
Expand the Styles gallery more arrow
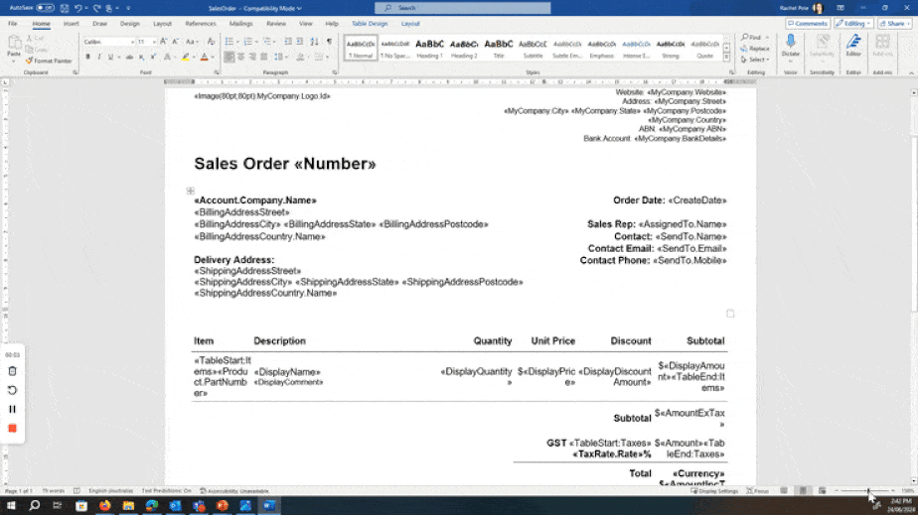click(726, 57)
